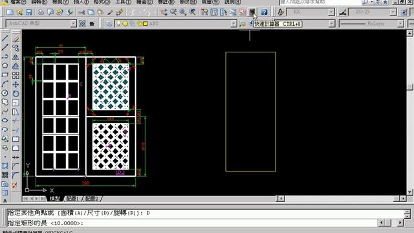Select the Offset modify tool
414x233 pixels.
tap(16, 66)
